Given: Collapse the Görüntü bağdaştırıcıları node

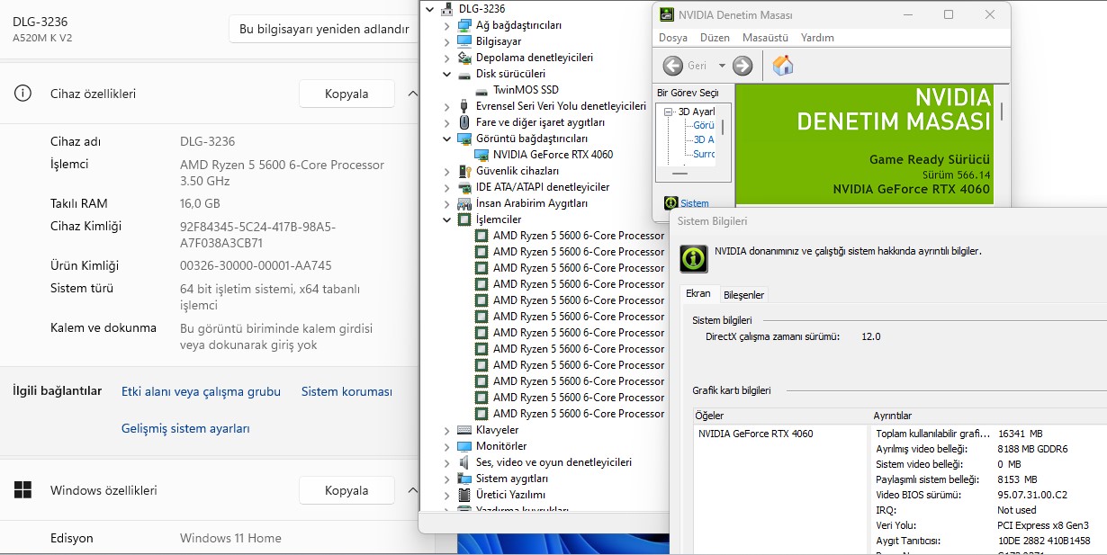Looking at the screenshot, I should point(446,139).
